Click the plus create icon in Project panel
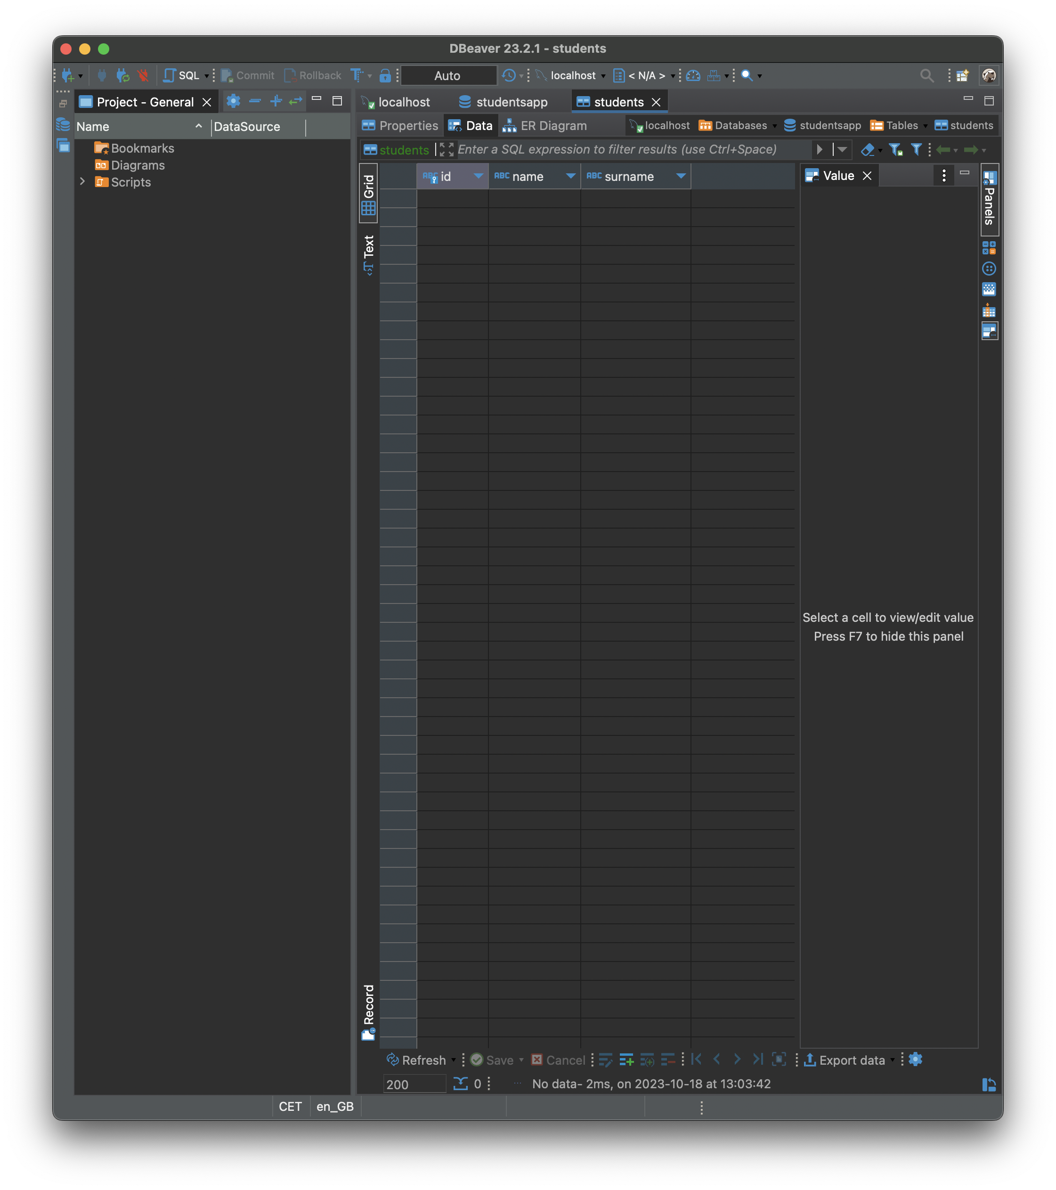Screen dimensions: 1056x1190 click(x=276, y=101)
